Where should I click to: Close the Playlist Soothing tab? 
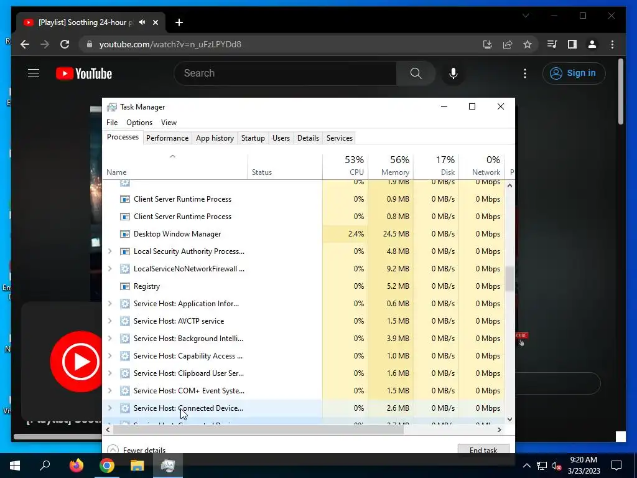pyautogui.click(x=155, y=22)
